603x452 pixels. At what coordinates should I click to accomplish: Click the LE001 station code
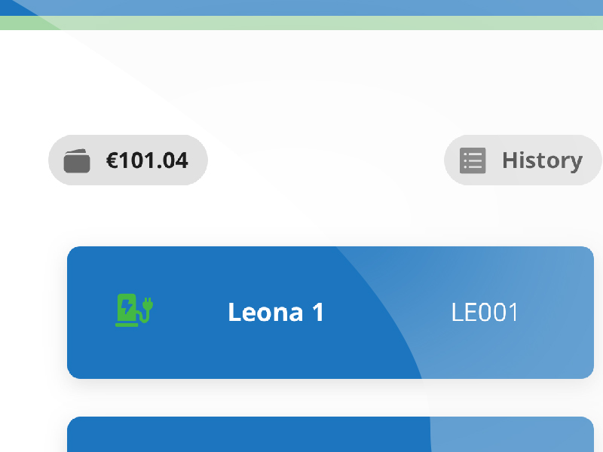coord(485,312)
